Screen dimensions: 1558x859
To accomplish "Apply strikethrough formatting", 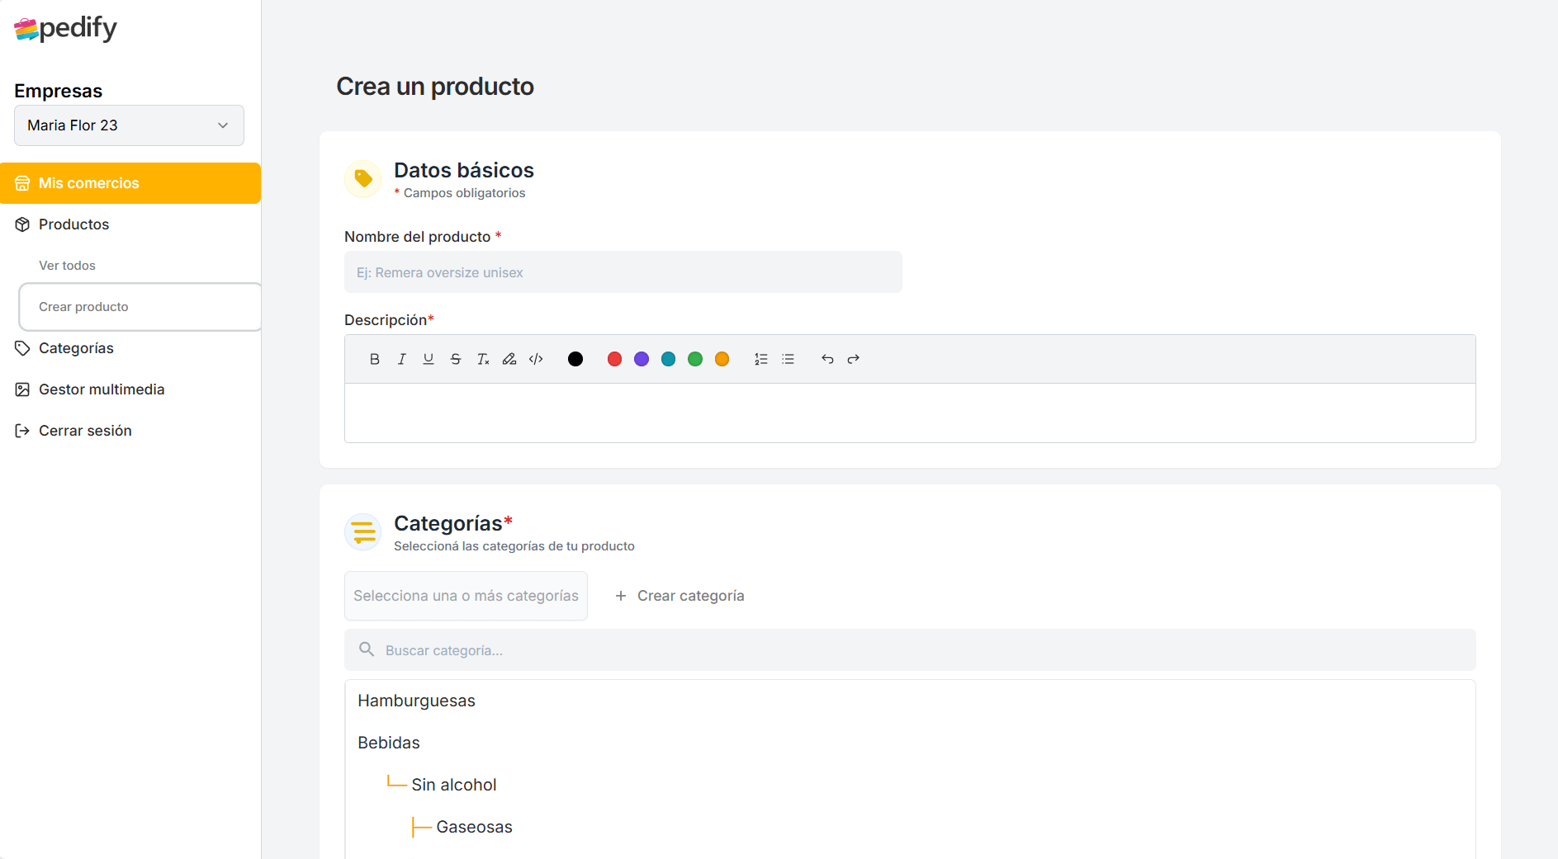I will coord(456,359).
